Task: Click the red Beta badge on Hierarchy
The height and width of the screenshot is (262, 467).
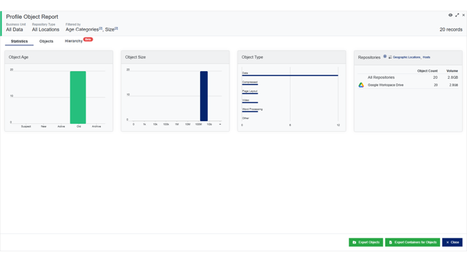Action: click(x=88, y=39)
